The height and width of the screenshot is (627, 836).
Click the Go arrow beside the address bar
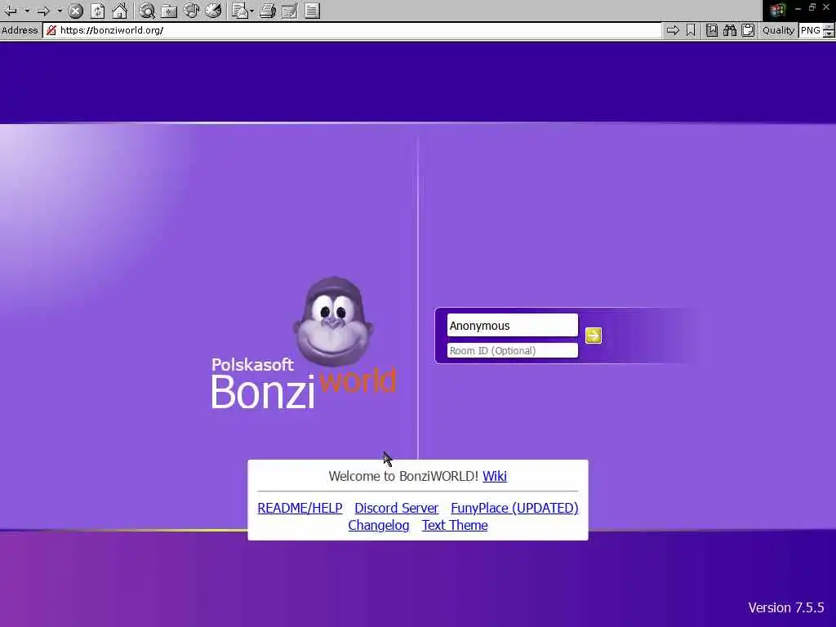coord(673,30)
